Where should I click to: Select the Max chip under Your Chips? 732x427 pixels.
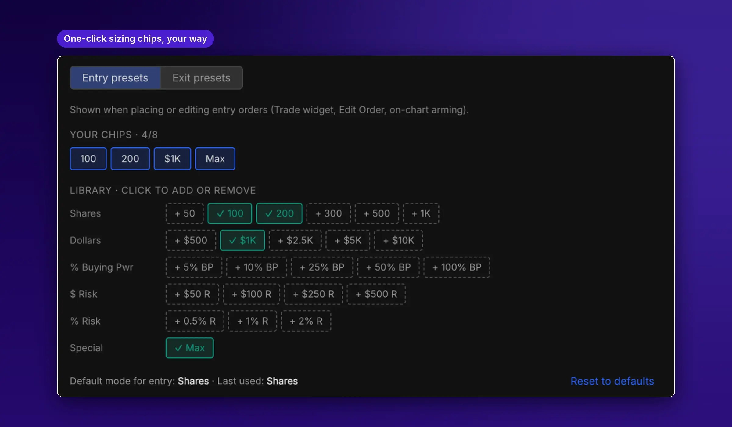tap(215, 159)
